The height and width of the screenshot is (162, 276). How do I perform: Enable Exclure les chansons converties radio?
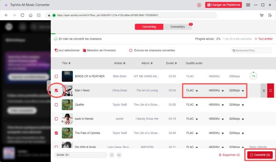[x=131, y=51]
